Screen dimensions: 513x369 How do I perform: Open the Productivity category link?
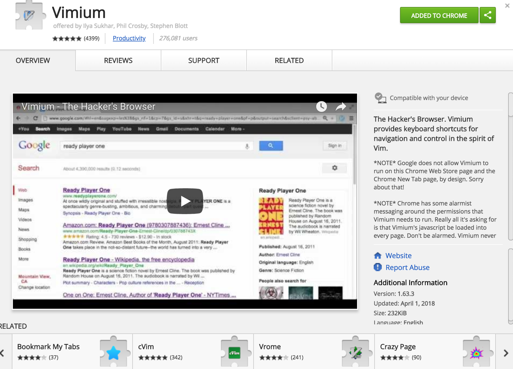[129, 38]
